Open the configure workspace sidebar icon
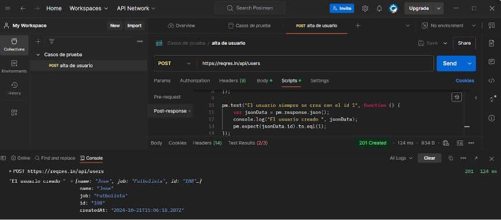501x220 pixels. [14, 113]
